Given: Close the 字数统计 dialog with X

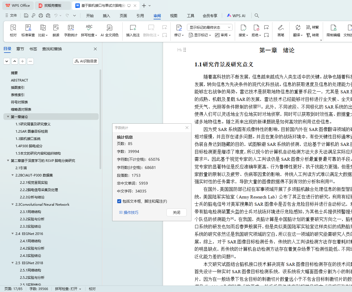Looking at the screenshot, I should click(x=187, y=128).
